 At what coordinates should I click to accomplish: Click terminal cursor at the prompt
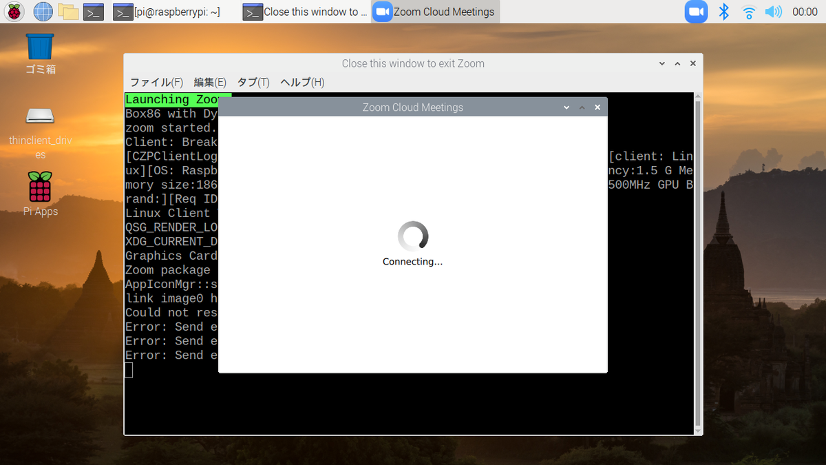tap(129, 370)
